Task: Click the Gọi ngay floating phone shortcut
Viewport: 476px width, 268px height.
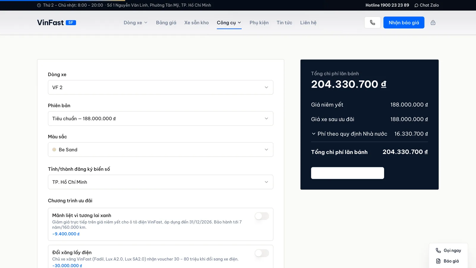Action: click(448, 250)
